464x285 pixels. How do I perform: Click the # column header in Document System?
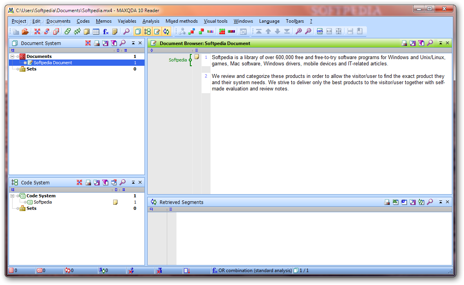[126, 51]
